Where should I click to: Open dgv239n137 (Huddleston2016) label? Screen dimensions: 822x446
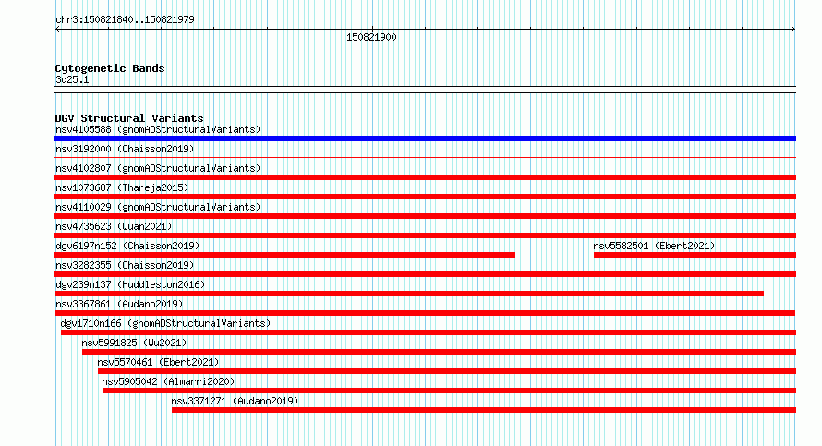(130, 284)
